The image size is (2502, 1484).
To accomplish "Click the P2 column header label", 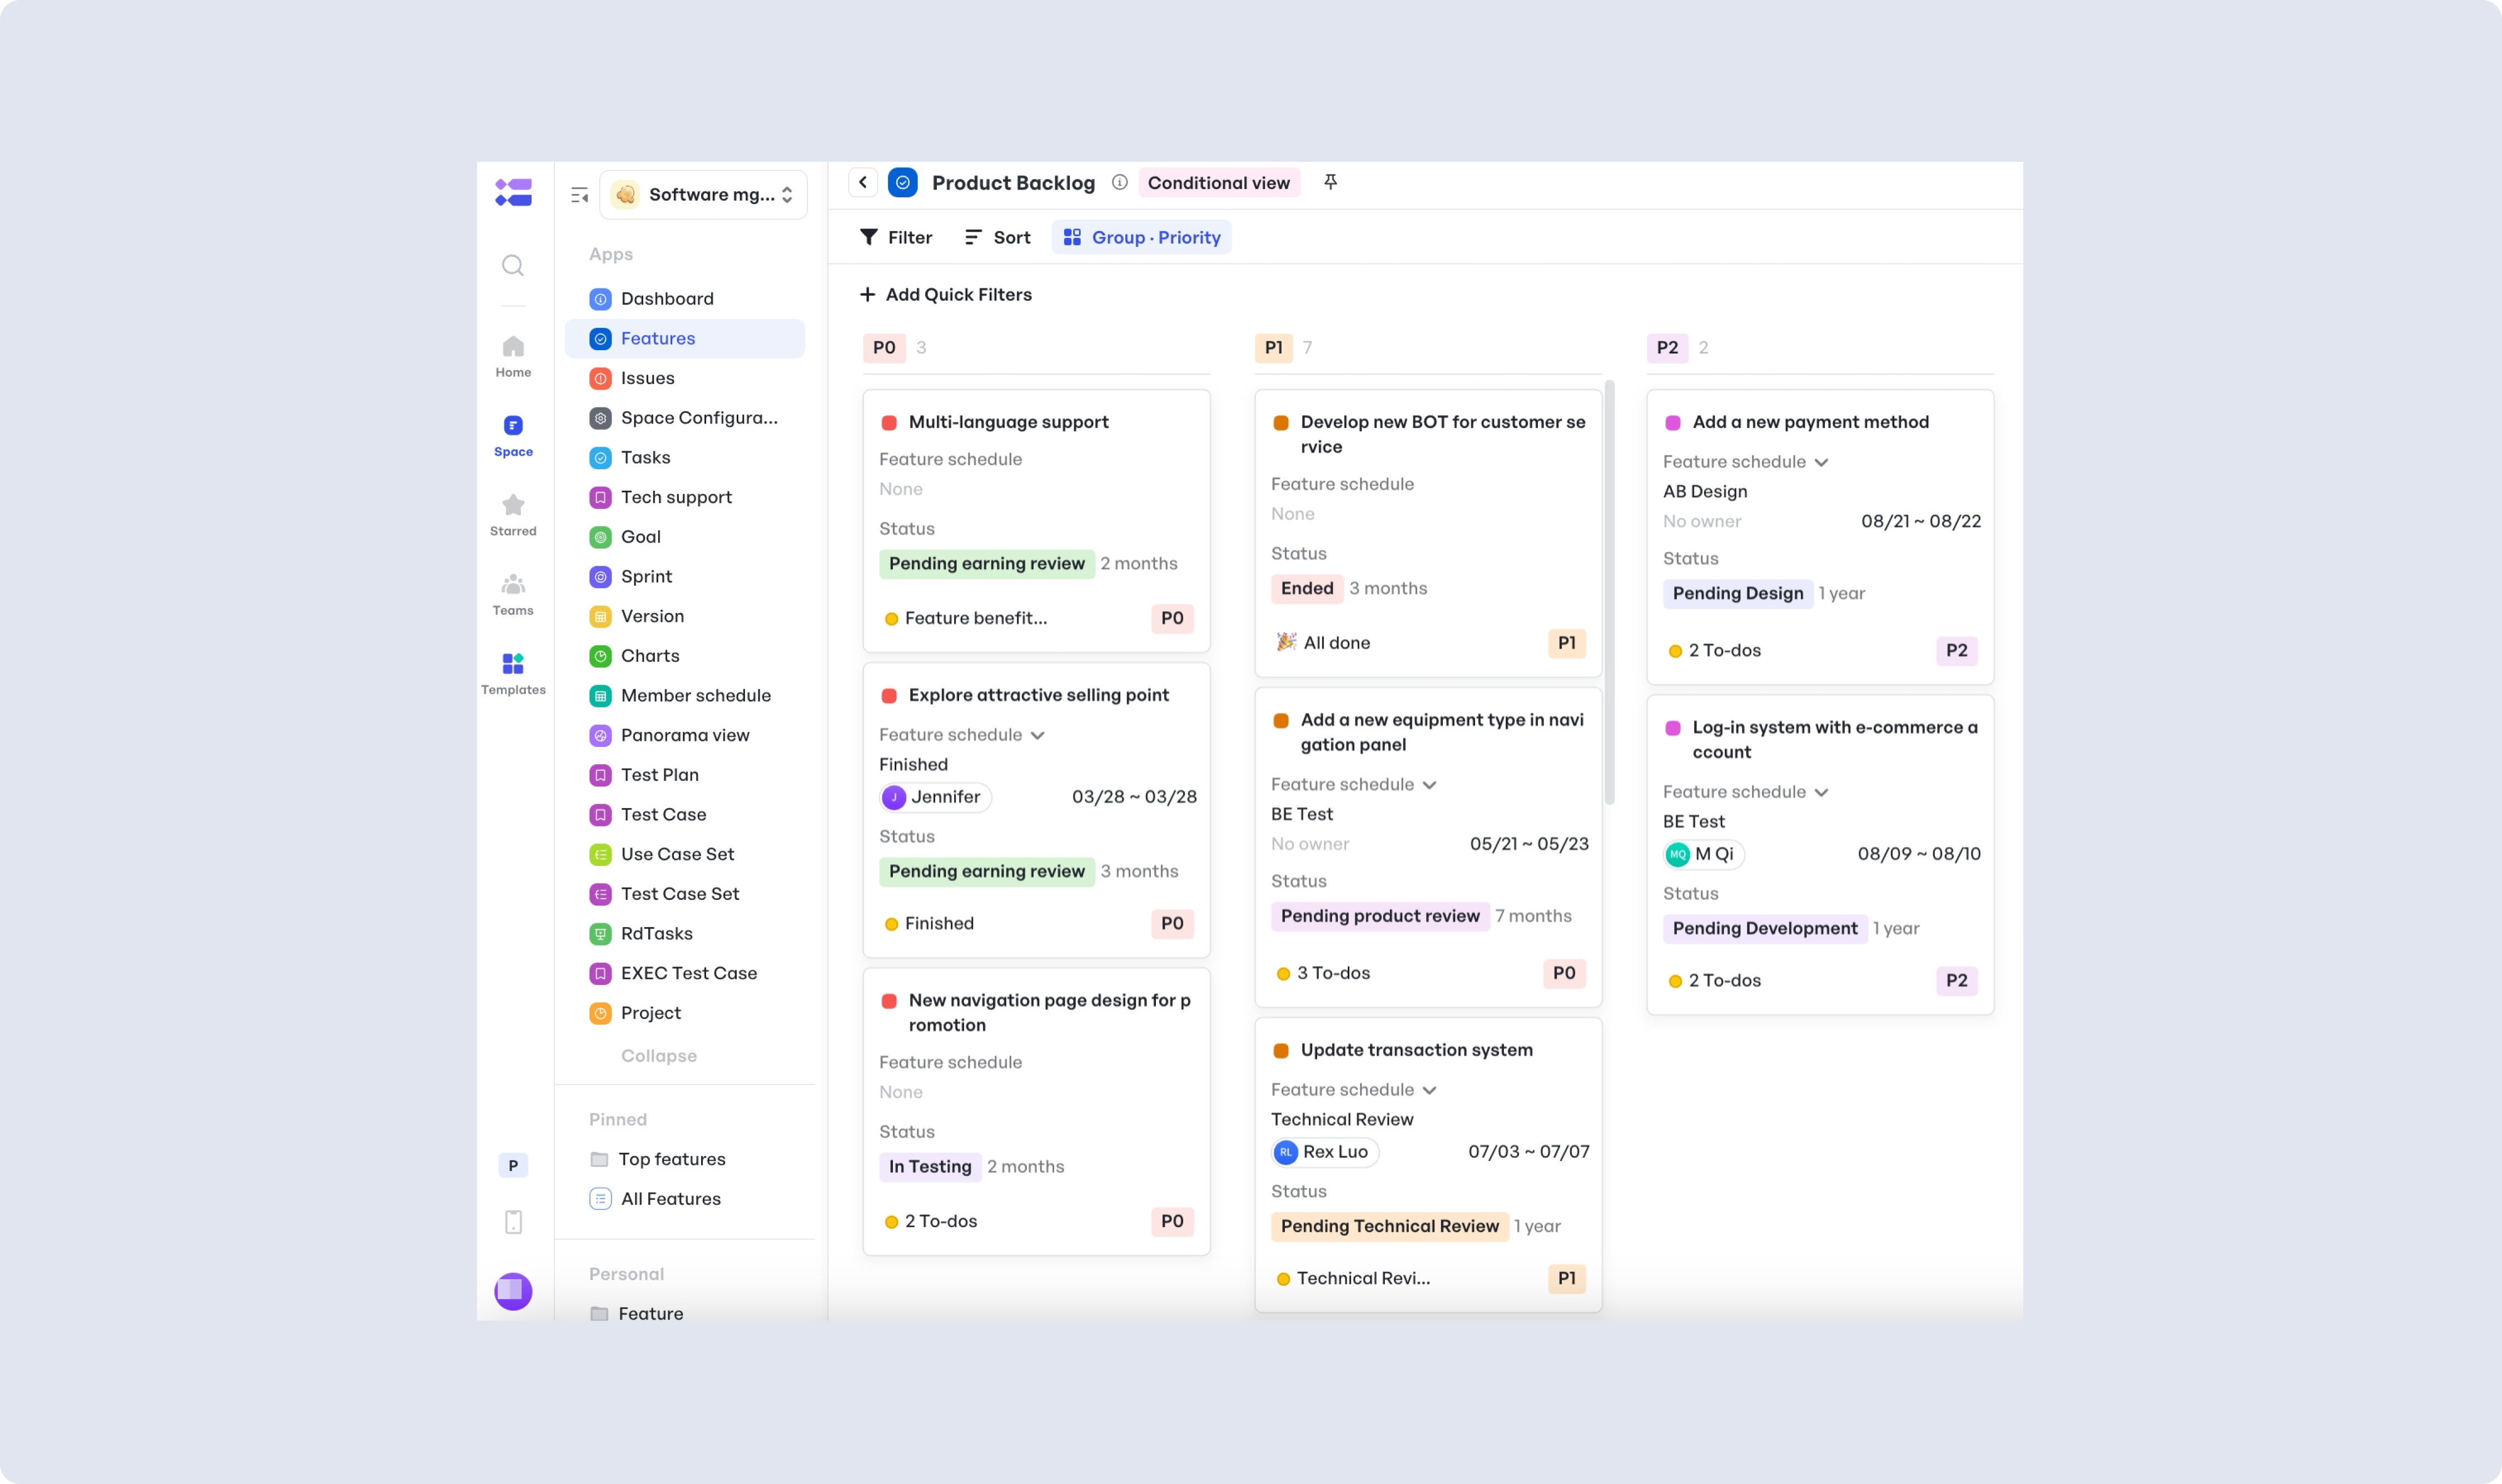I will 1667,347.
